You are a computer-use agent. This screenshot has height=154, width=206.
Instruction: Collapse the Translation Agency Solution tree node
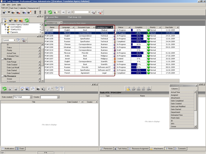pos(3,24)
